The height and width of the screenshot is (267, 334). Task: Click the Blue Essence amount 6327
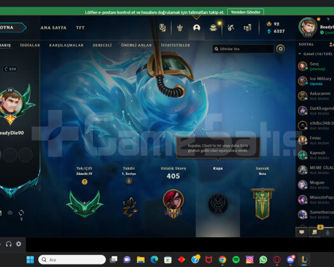click(279, 31)
